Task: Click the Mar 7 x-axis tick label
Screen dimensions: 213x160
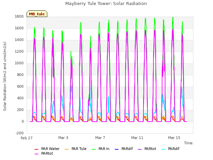Action: [x=100, y=138]
